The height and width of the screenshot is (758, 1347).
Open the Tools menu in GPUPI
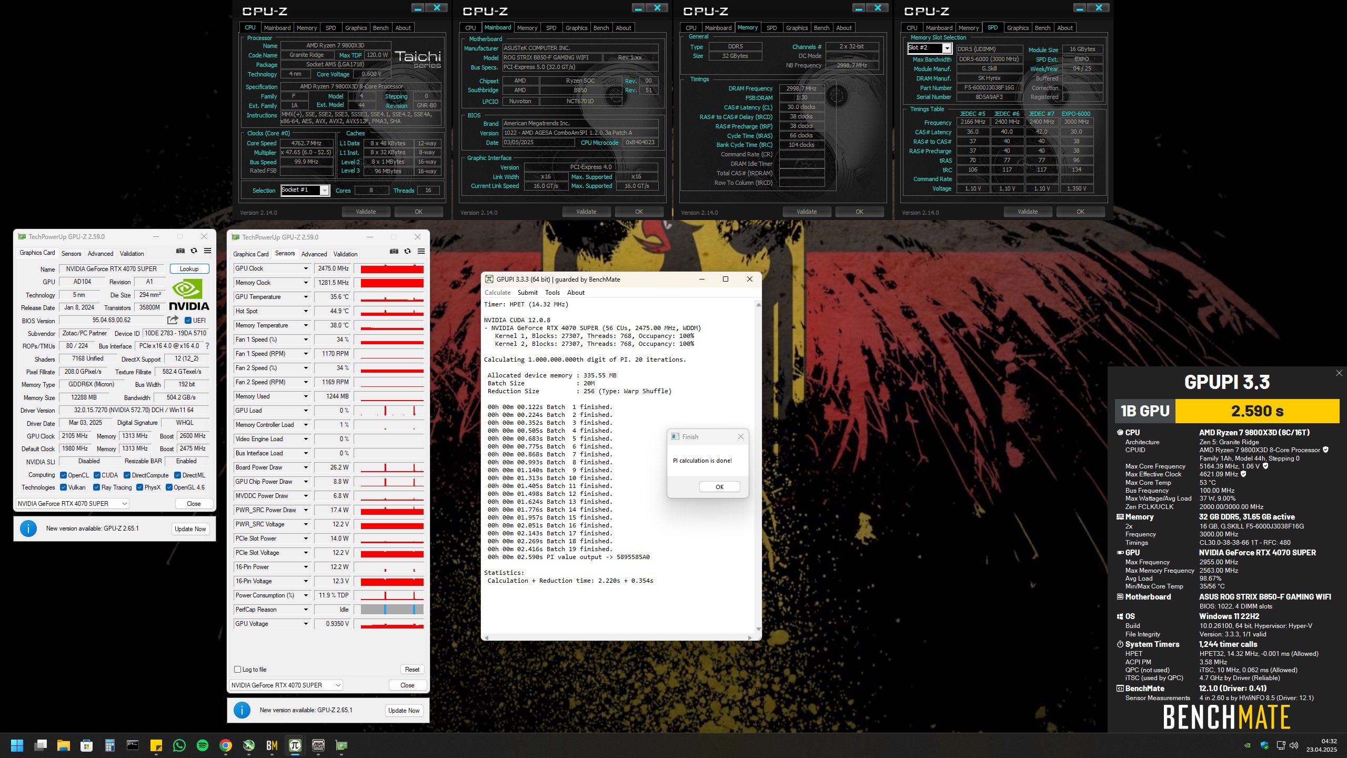pos(552,293)
